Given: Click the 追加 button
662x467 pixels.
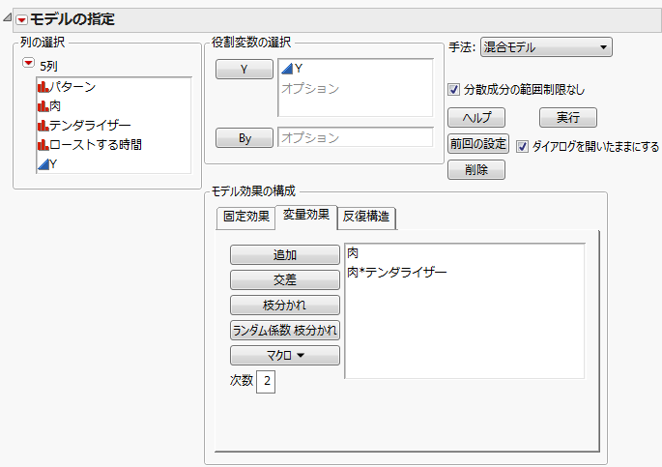Looking at the screenshot, I should click(285, 255).
